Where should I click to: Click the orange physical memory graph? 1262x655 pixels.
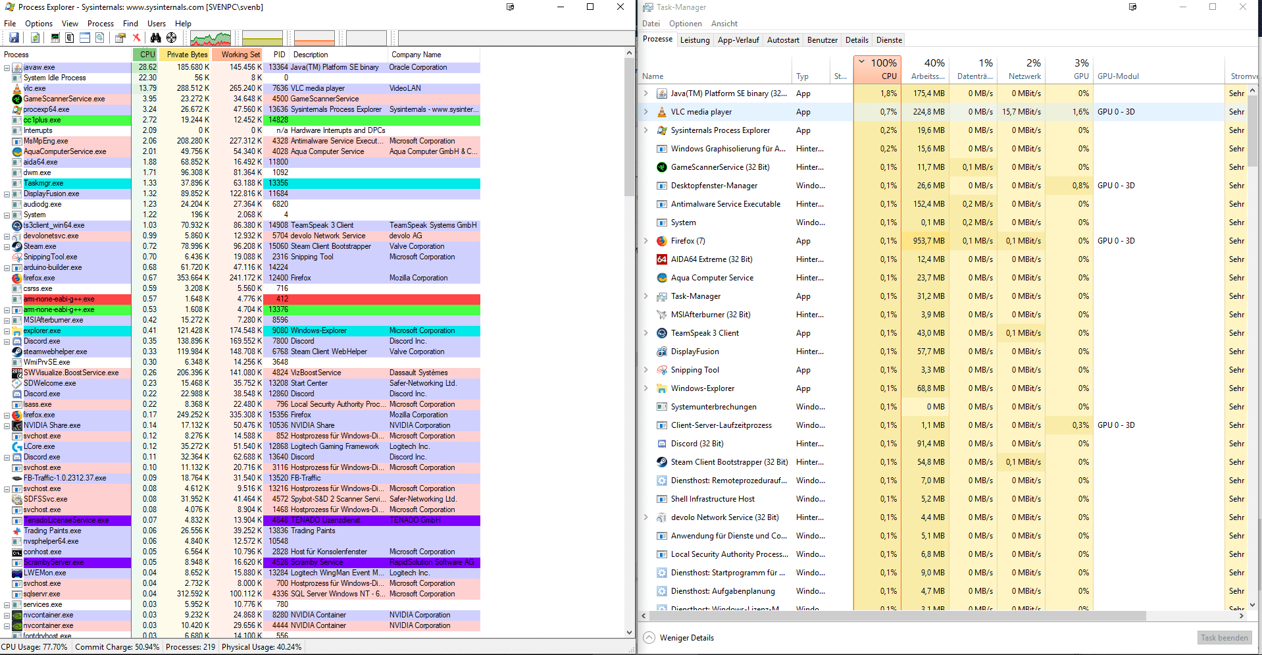[x=314, y=38]
